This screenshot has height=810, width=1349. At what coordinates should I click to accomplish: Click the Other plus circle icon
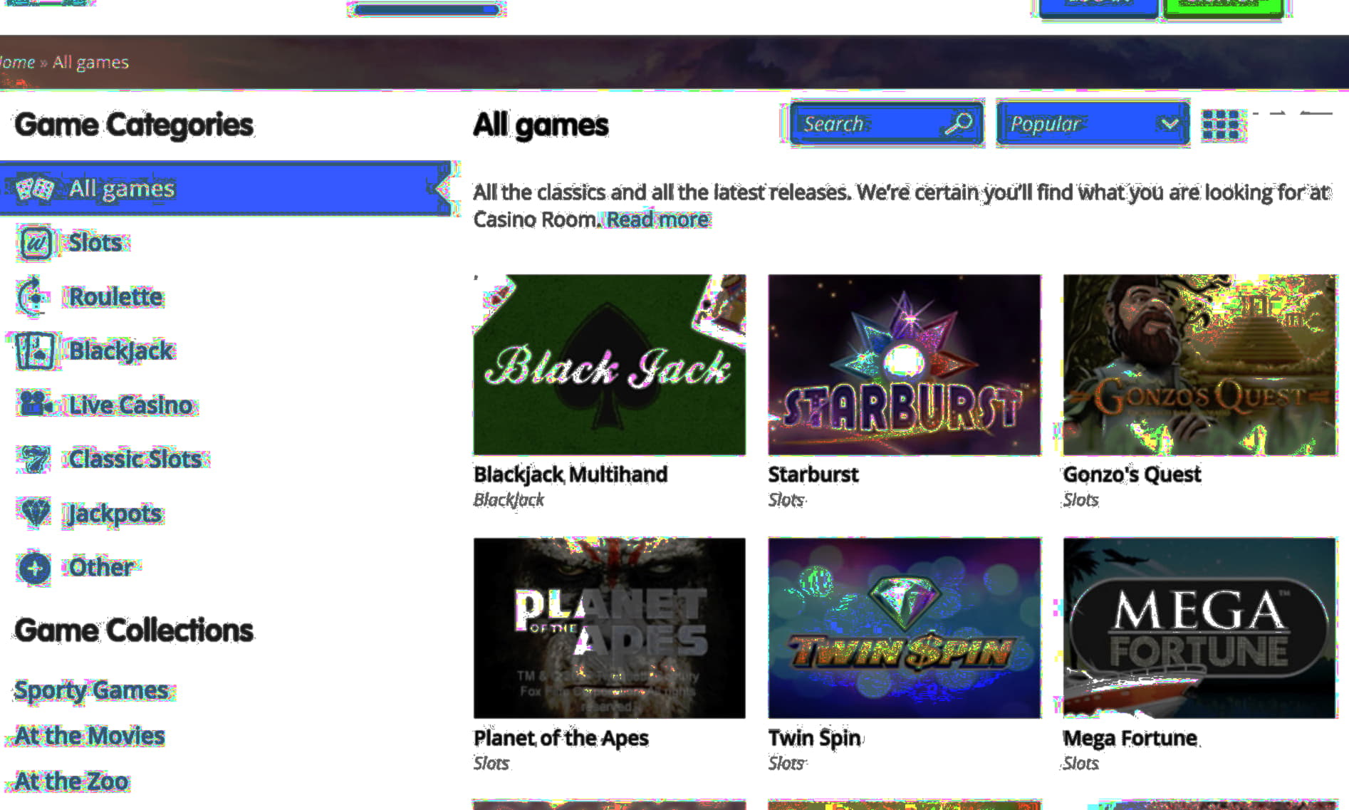35,568
